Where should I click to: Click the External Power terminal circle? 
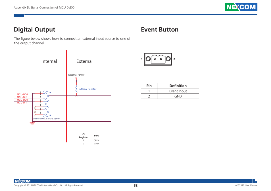tap(76, 78)
